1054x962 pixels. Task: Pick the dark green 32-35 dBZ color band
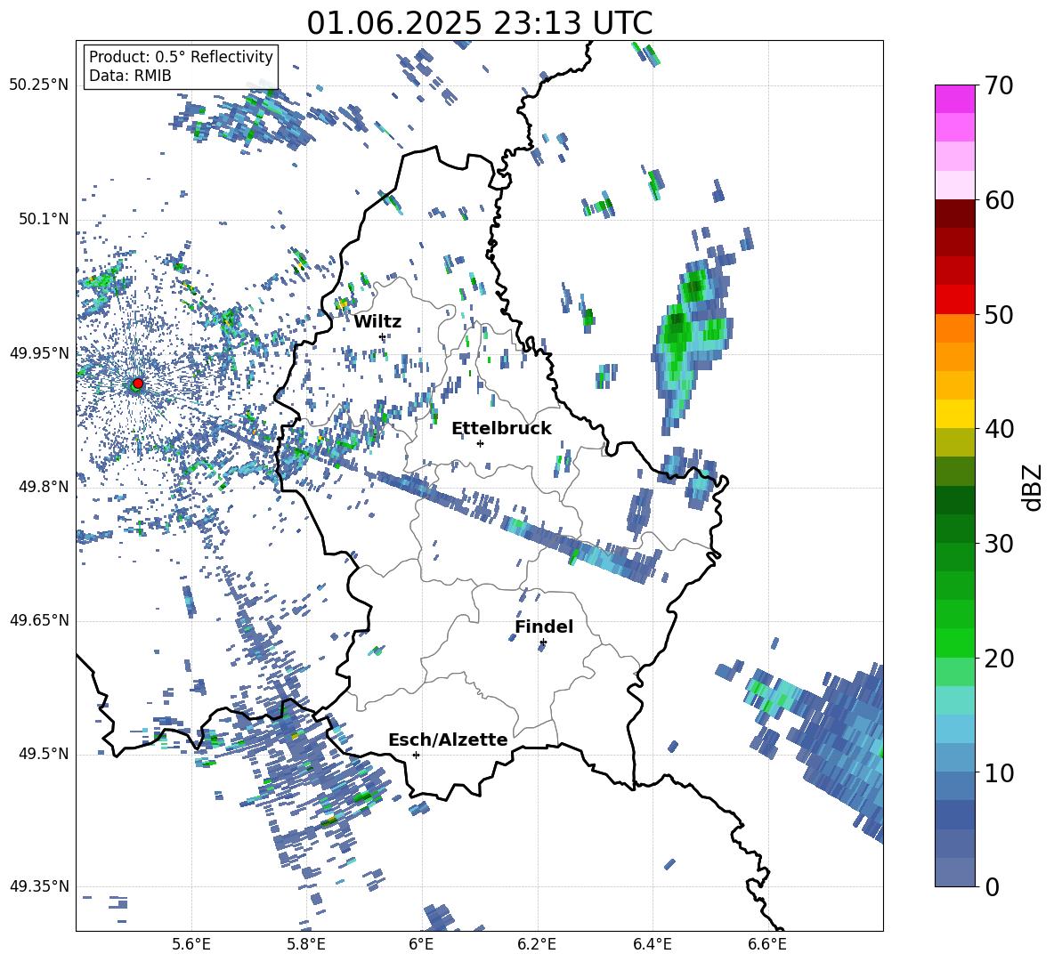954,500
